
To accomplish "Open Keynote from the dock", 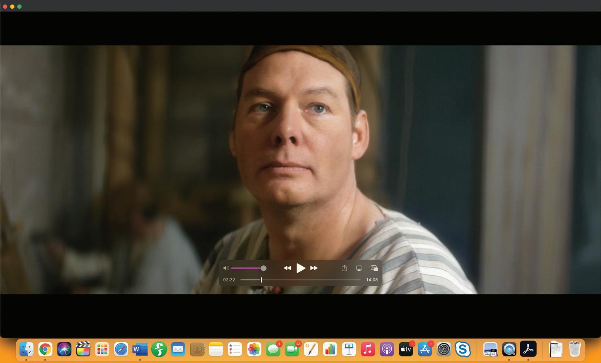I will click(349, 350).
